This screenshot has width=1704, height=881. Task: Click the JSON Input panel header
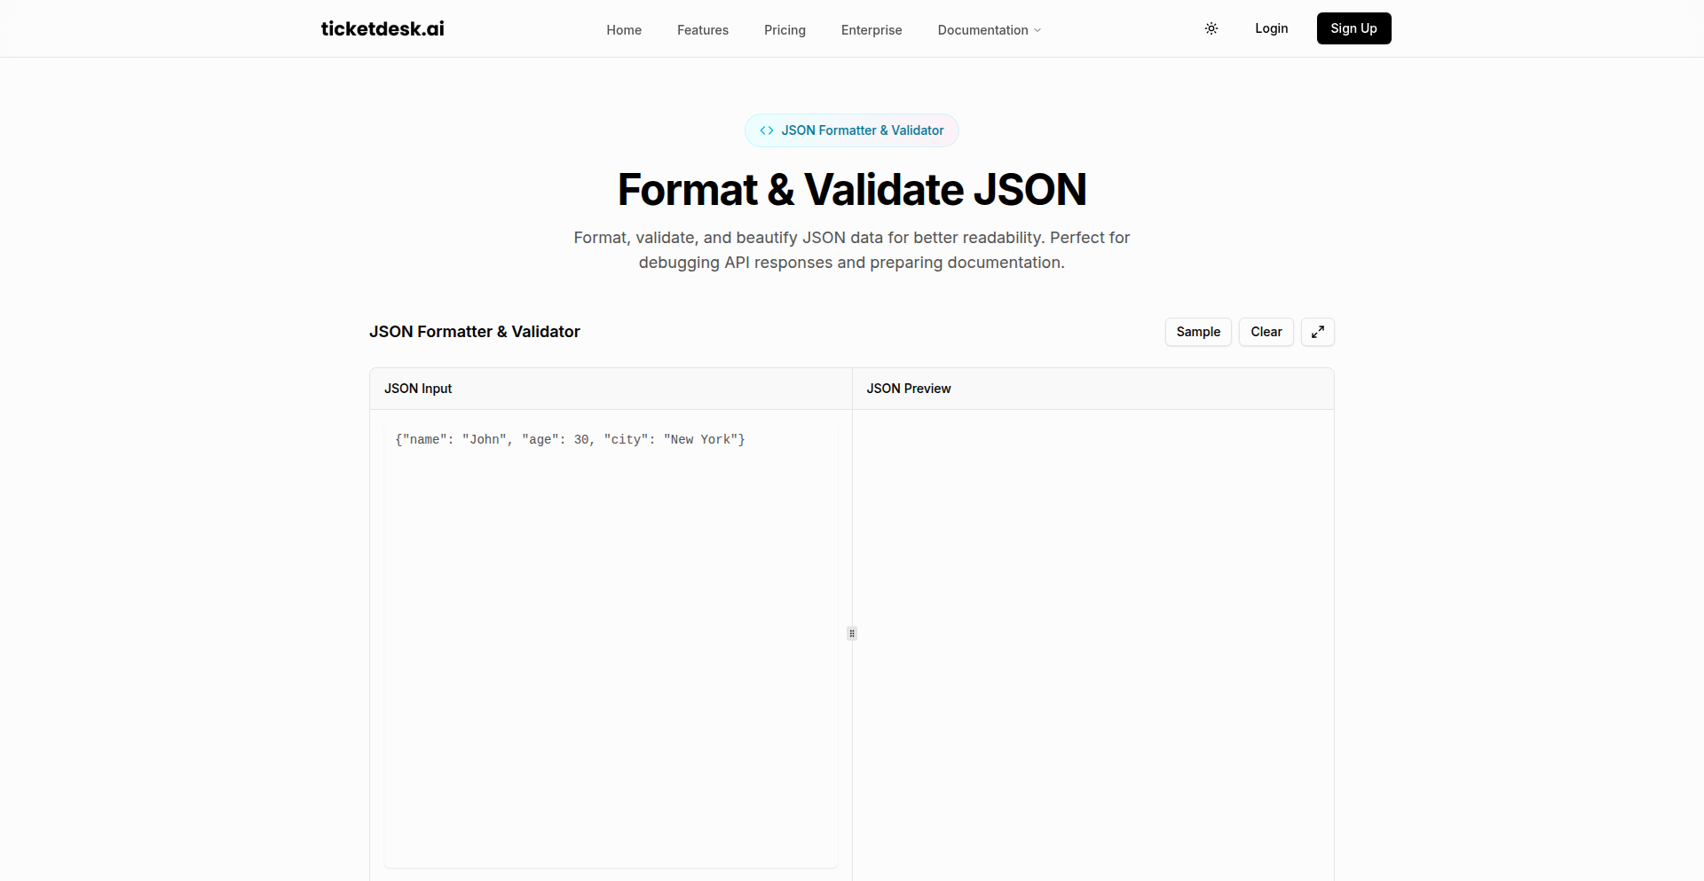pyautogui.click(x=418, y=389)
